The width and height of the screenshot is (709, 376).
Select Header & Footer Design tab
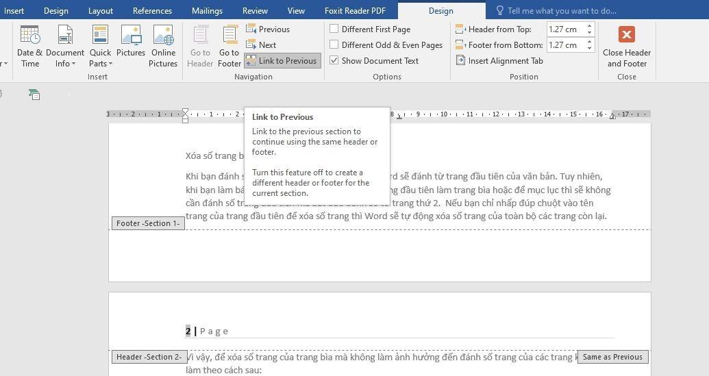[x=441, y=11]
